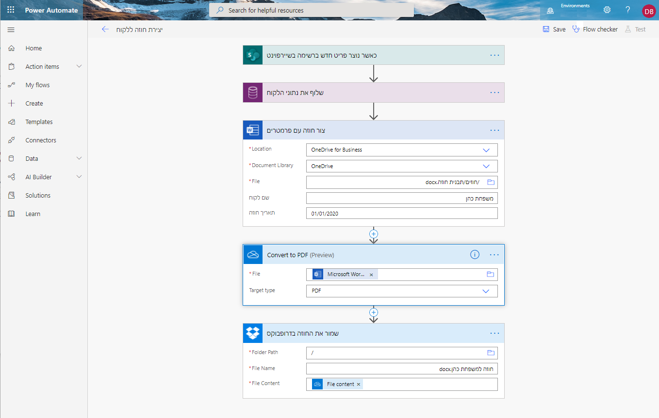Click the customer name field with משפחת כהן

pos(402,198)
